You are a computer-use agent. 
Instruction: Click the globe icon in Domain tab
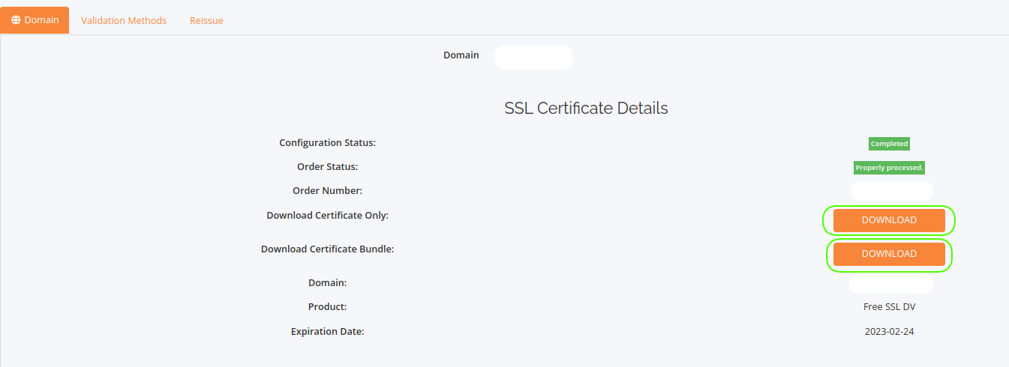[x=17, y=20]
